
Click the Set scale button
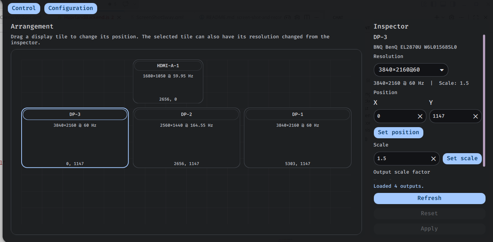click(462, 158)
